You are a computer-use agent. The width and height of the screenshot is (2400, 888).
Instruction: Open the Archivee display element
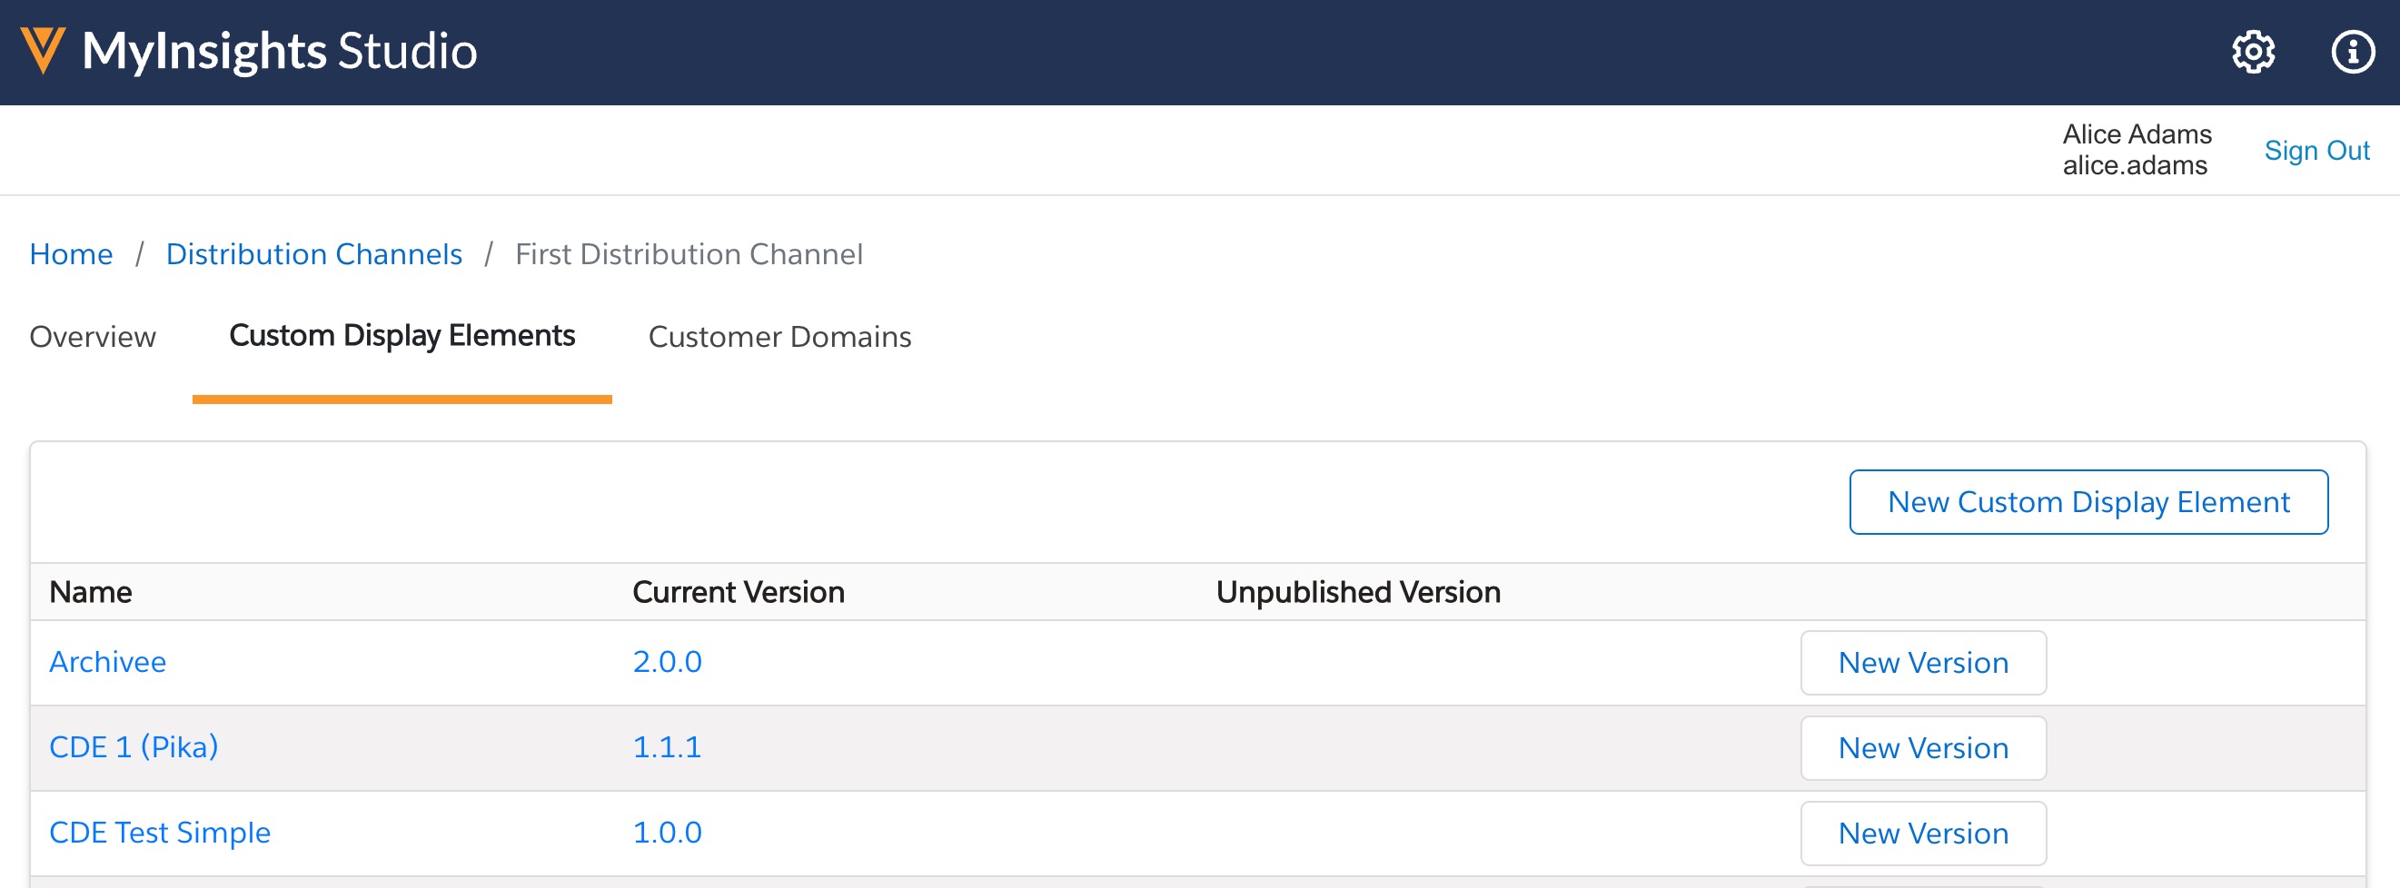107,662
